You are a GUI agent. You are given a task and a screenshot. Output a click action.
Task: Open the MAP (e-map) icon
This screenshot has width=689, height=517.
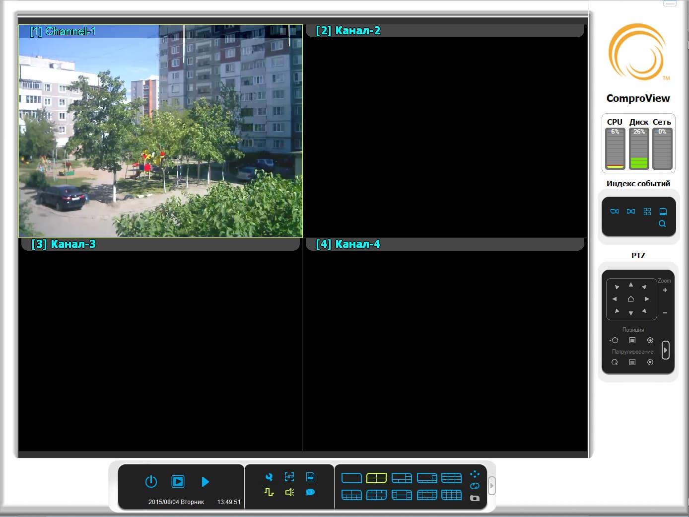pyautogui.click(x=289, y=477)
